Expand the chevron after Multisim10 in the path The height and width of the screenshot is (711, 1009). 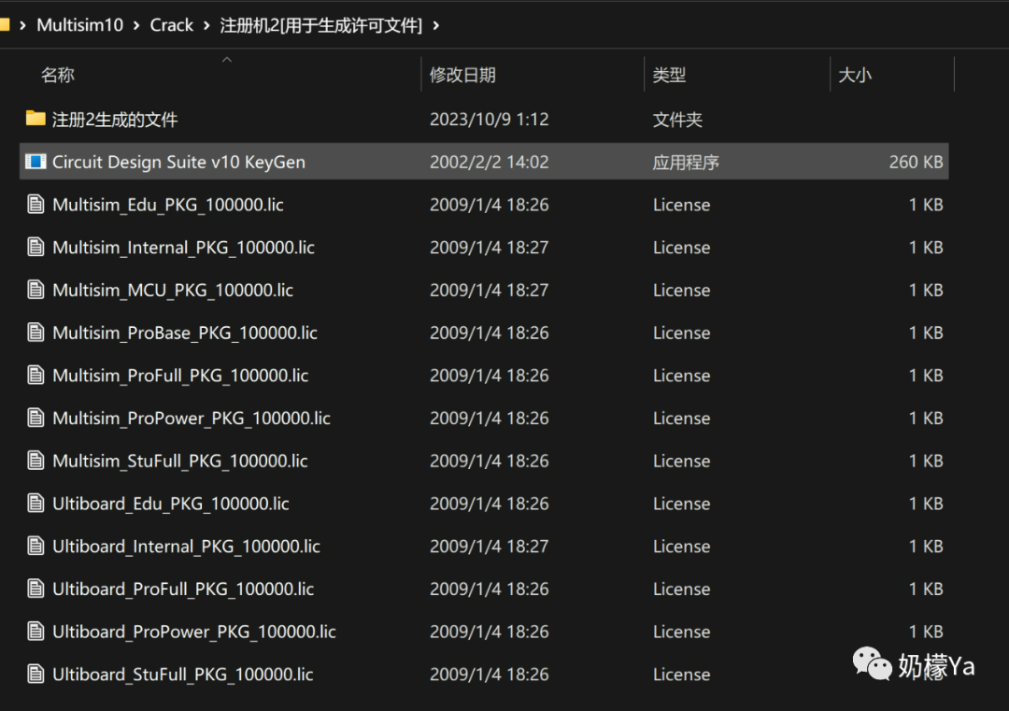136,25
